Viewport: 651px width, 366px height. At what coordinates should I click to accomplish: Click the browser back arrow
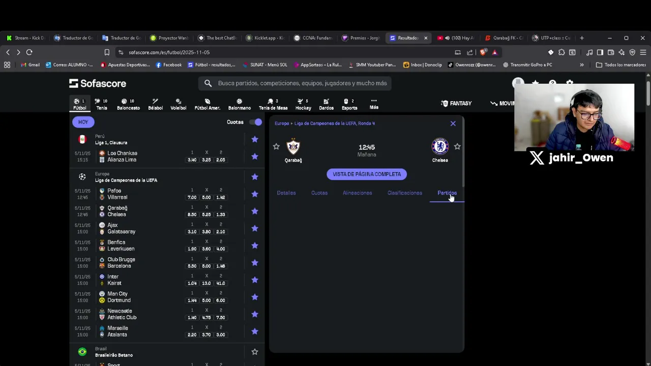(8, 52)
